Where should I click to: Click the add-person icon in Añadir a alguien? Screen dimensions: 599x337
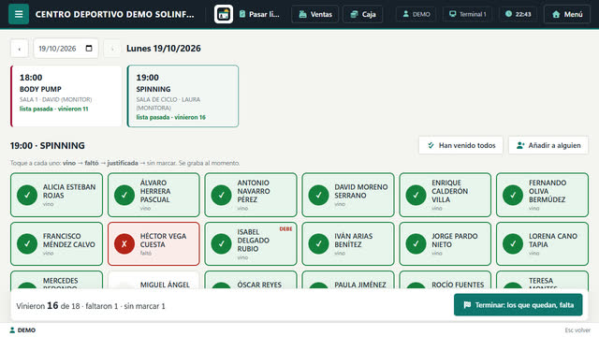click(520, 145)
